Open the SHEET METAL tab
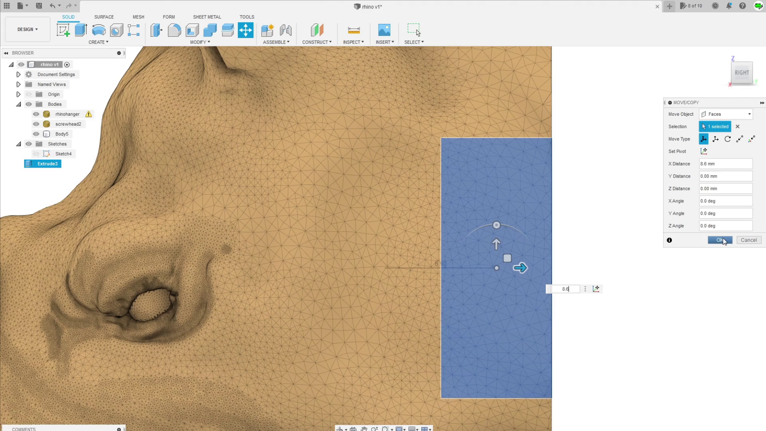Viewport: 766px width, 431px height. click(x=207, y=17)
